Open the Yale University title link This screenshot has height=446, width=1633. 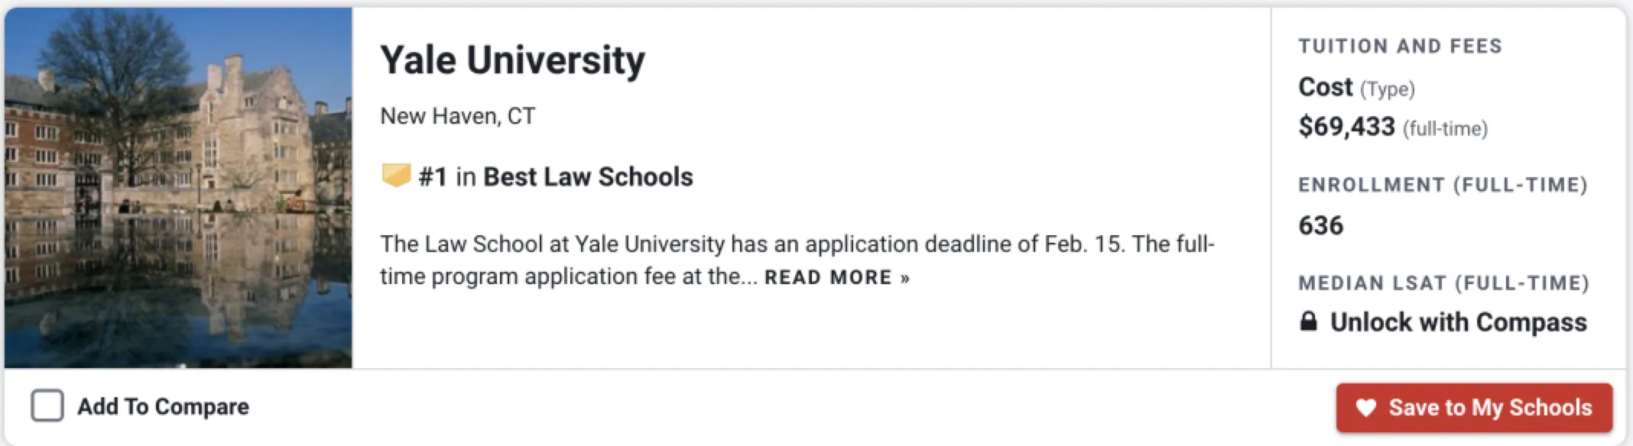coord(512,60)
